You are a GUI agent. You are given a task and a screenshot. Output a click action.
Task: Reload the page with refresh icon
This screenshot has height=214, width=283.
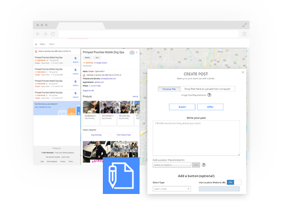53,34
